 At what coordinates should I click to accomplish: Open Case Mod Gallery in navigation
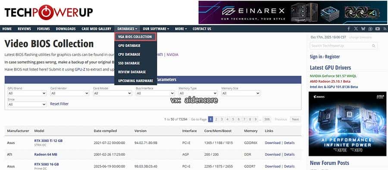(96, 29)
